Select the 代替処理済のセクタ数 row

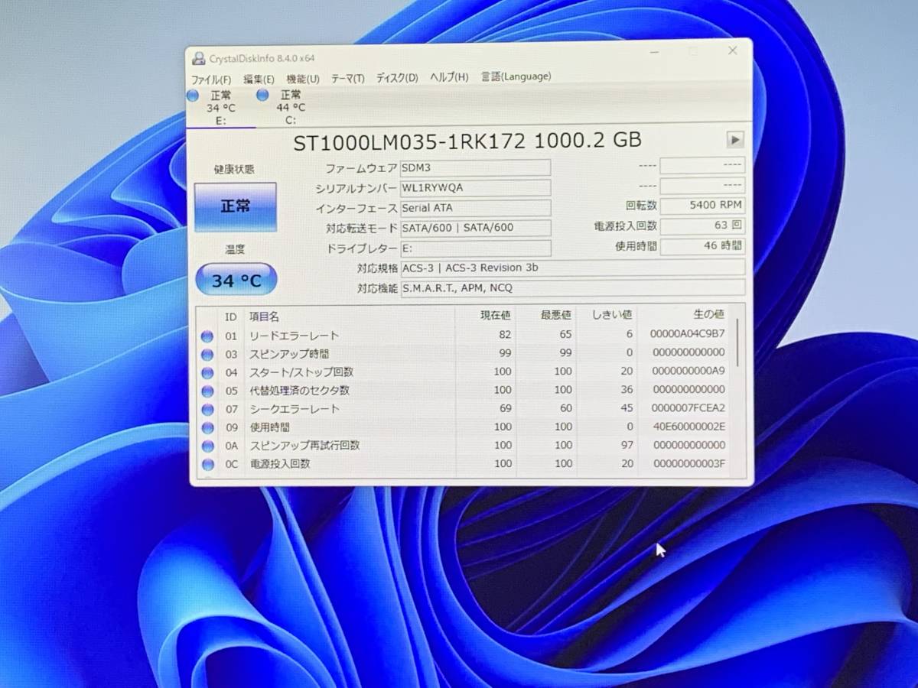coord(464,390)
